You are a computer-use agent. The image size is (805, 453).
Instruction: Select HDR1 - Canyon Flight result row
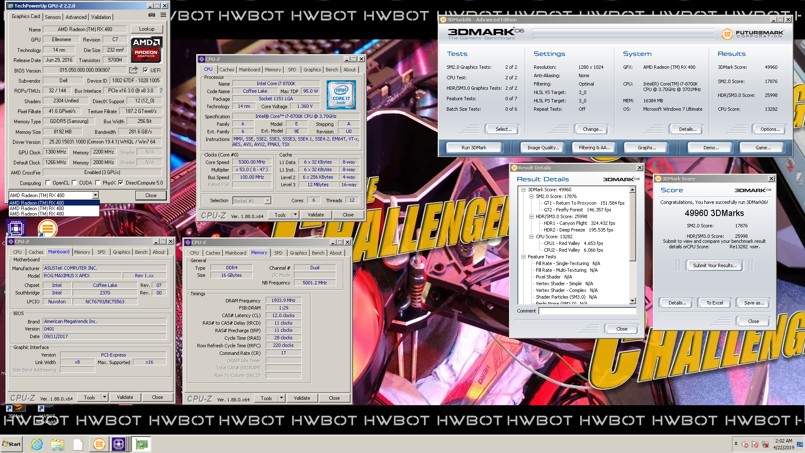point(579,223)
